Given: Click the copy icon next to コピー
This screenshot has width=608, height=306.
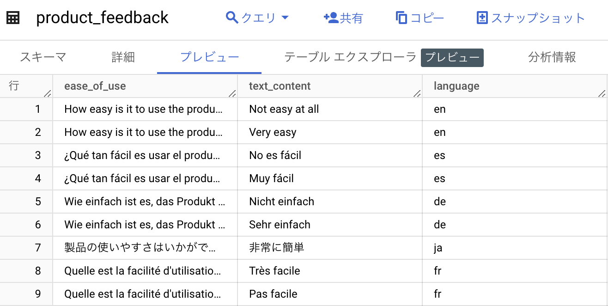Looking at the screenshot, I should (x=401, y=18).
